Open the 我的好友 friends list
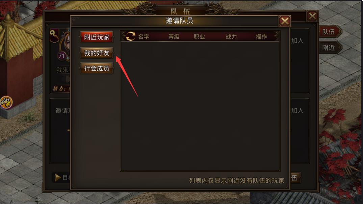The width and height of the screenshot is (363, 204). pyautogui.click(x=97, y=53)
